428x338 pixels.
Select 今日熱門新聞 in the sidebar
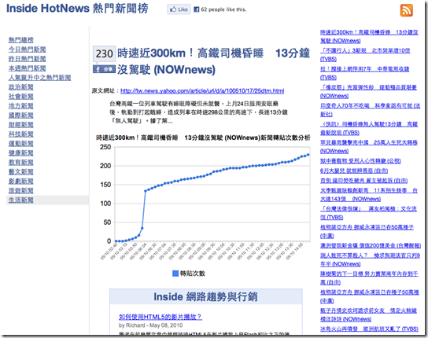click(27, 50)
